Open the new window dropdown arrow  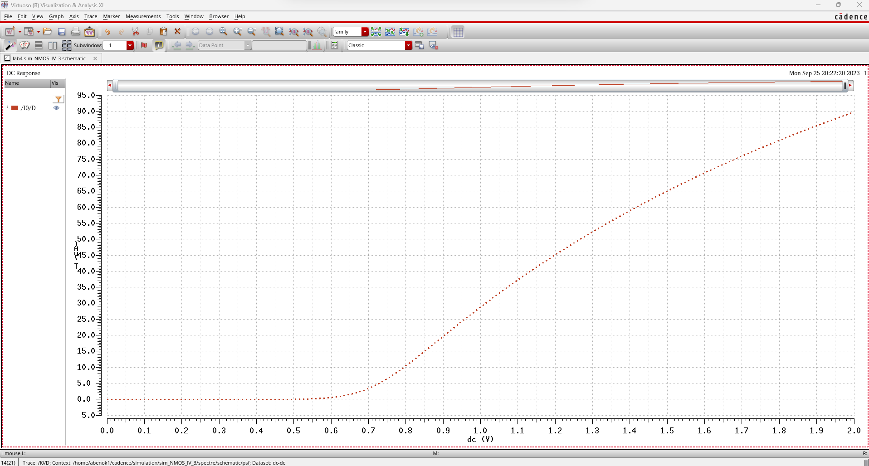[20, 32]
